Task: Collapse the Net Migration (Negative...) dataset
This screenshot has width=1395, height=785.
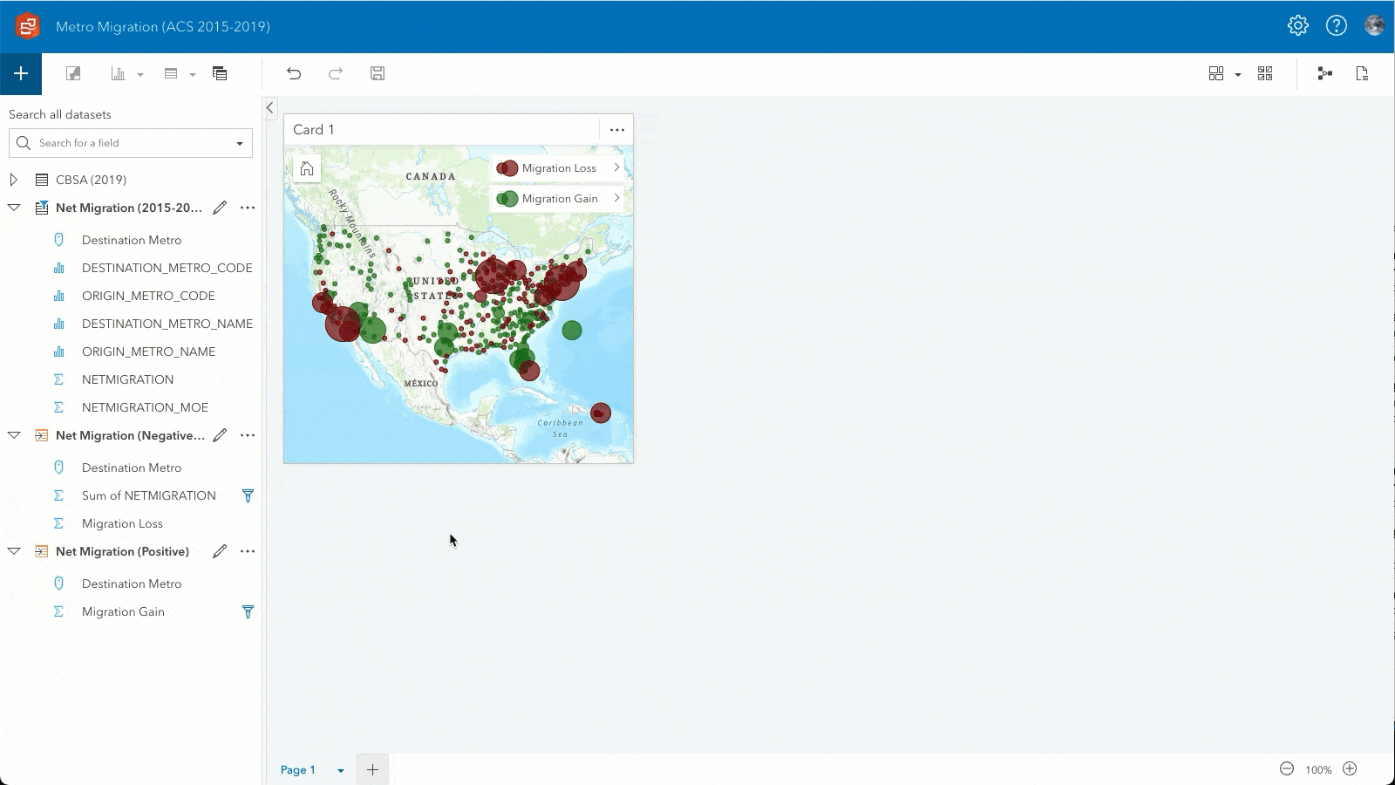Action: pyautogui.click(x=14, y=435)
